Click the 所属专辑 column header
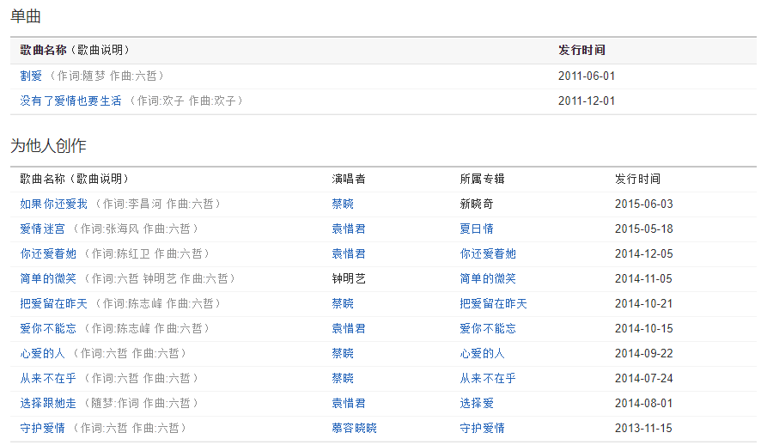The width and height of the screenshot is (761, 445). [x=482, y=179]
